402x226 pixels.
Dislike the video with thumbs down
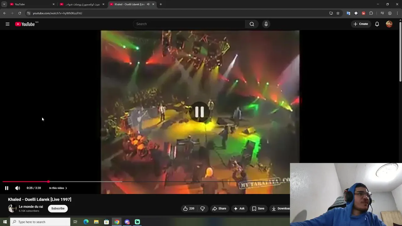pyautogui.click(x=203, y=208)
